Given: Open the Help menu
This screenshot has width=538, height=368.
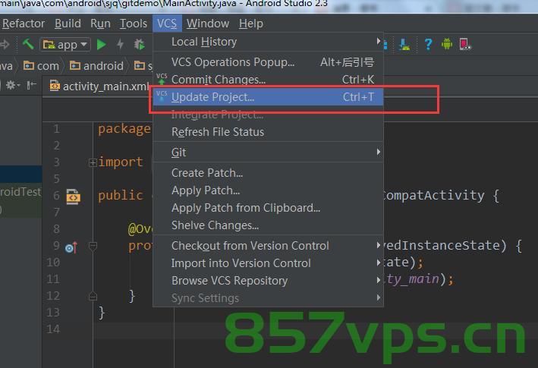Looking at the screenshot, I should click(251, 24).
